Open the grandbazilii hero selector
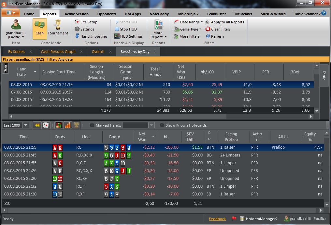331x225 pixels. [x=15, y=29]
